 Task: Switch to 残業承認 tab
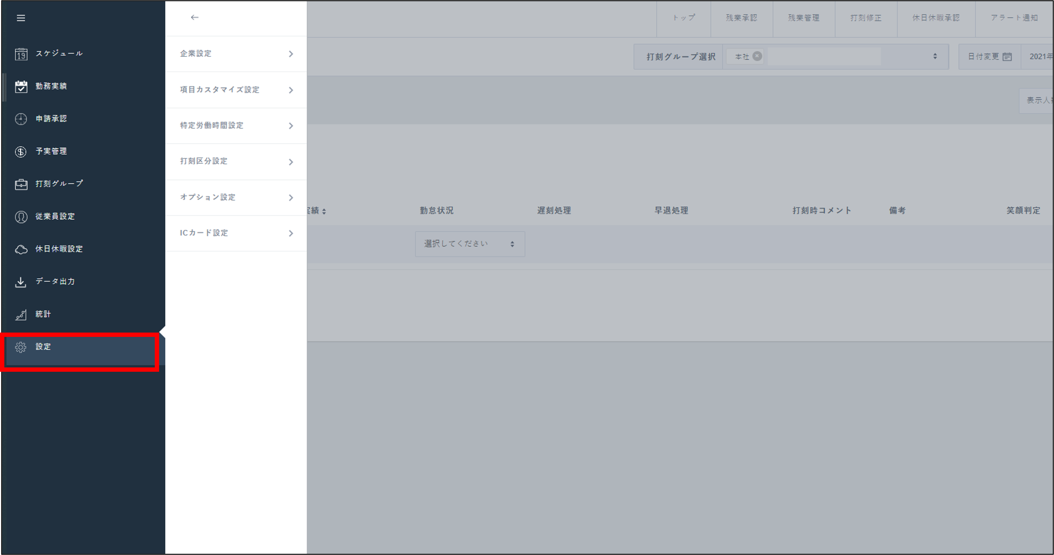pos(741,18)
